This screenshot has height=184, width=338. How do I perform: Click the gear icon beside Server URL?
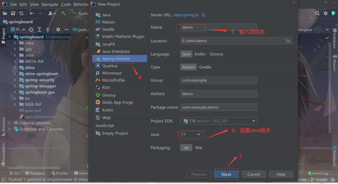203,15
